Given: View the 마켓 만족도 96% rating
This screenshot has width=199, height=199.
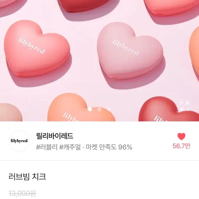Looking at the screenshot, I should (x=109, y=147).
